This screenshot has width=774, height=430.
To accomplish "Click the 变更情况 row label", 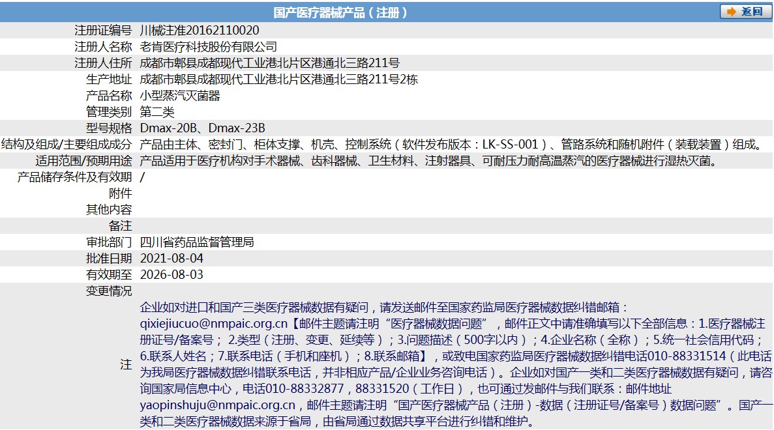I will pyautogui.click(x=109, y=291).
